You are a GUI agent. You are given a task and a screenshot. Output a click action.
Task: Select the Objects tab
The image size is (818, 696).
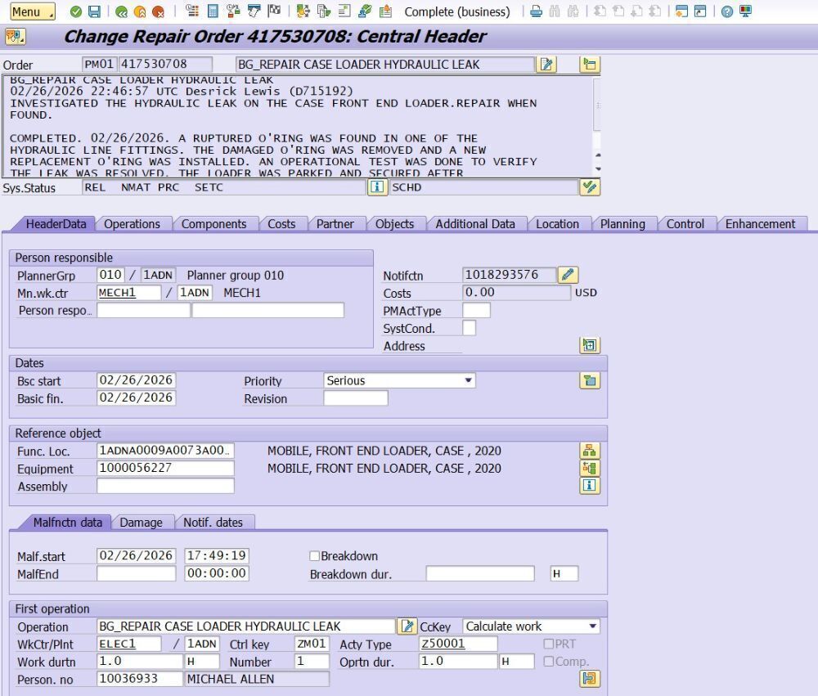pyautogui.click(x=395, y=224)
